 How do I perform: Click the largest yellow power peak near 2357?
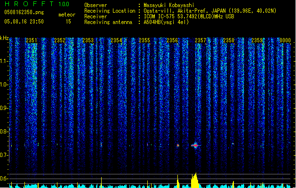(195, 180)
